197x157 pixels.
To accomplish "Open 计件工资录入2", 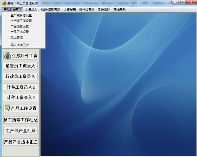I will point(21,87).
